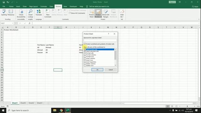Screen dimensions: 201x113
Task: Click Show All Comments
Action: click(77, 13)
